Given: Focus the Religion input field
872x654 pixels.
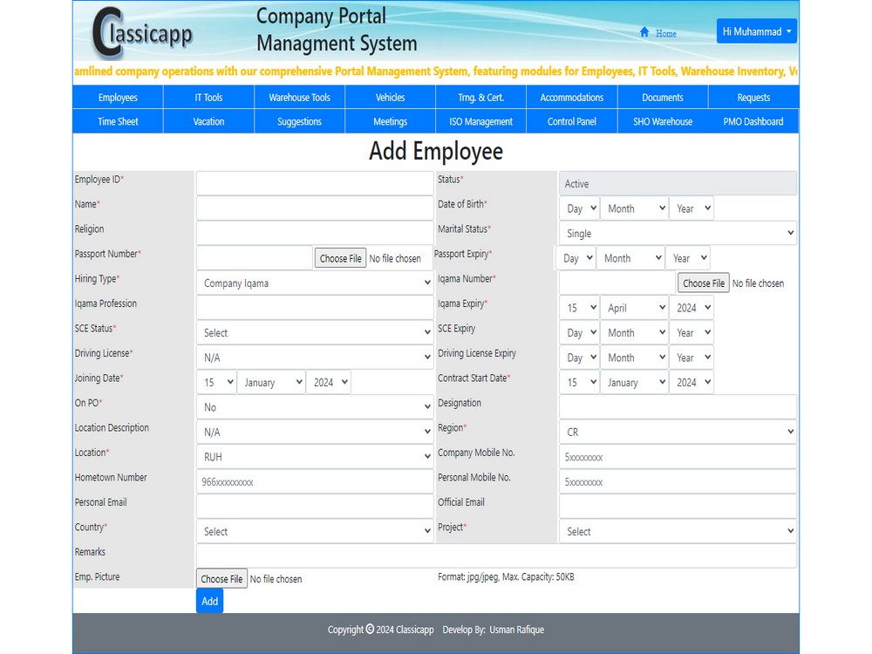Looking at the screenshot, I should coord(315,233).
